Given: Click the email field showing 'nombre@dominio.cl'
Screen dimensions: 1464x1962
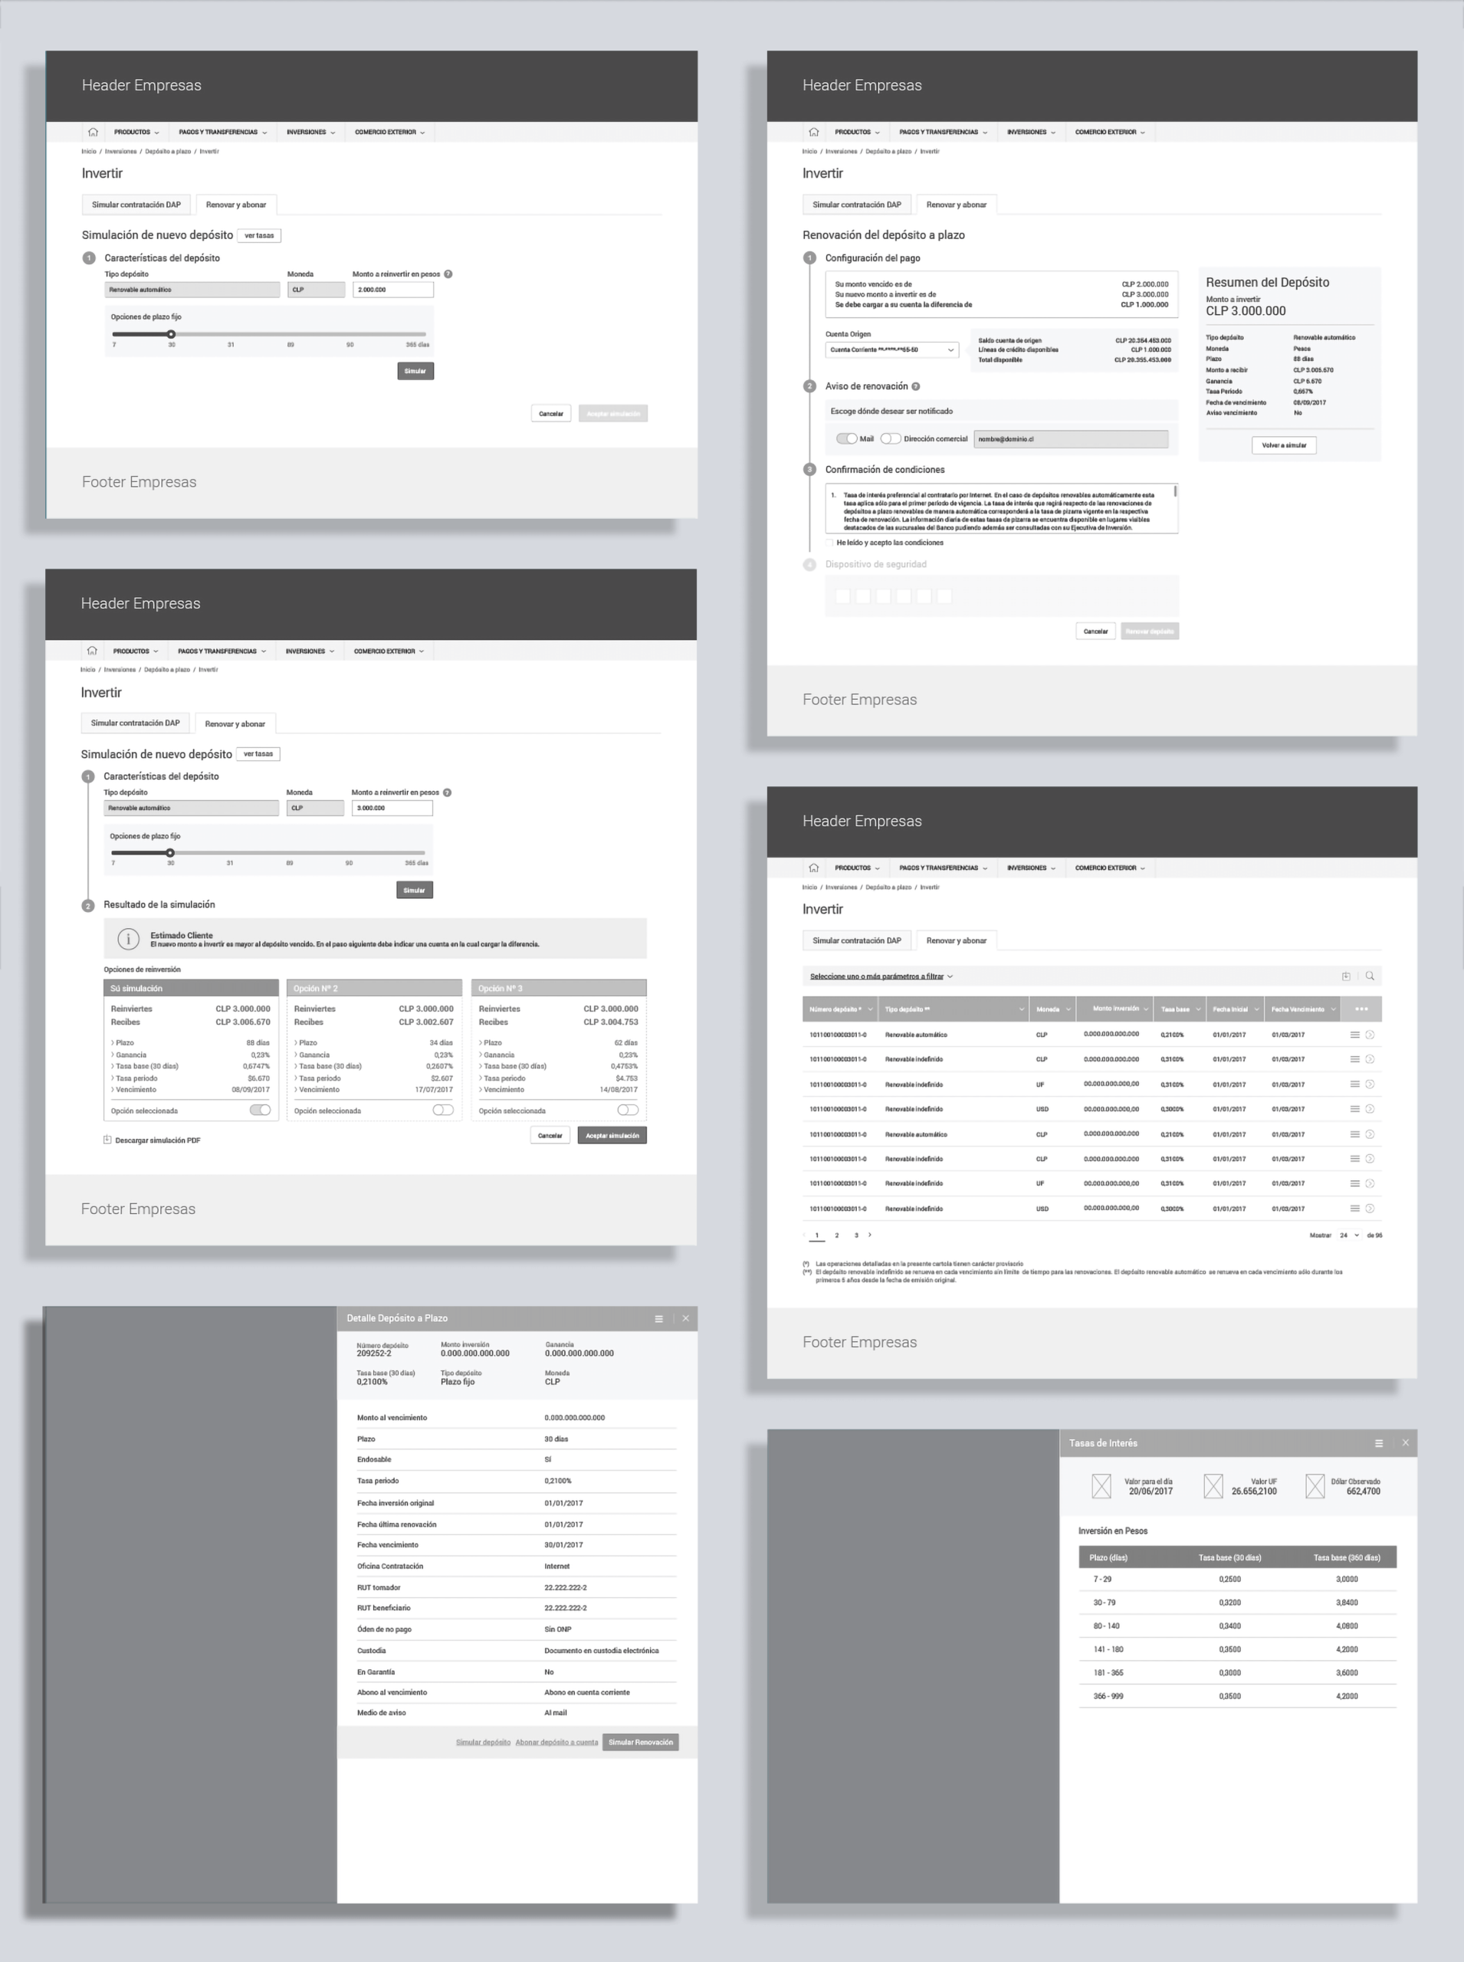Looking at the screenshot, I should (x=1071, y=438).
